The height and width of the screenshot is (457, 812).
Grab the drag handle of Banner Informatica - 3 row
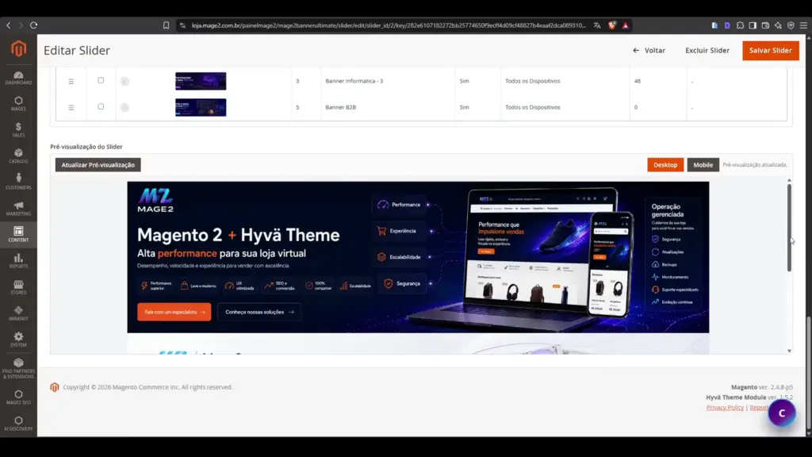71,82
